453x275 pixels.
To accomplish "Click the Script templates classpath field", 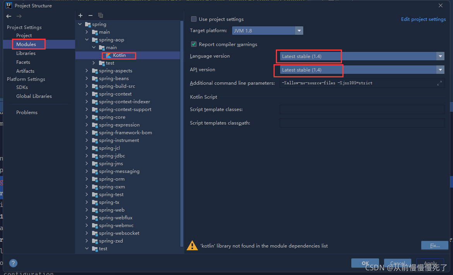I will [x=362, y=123].
